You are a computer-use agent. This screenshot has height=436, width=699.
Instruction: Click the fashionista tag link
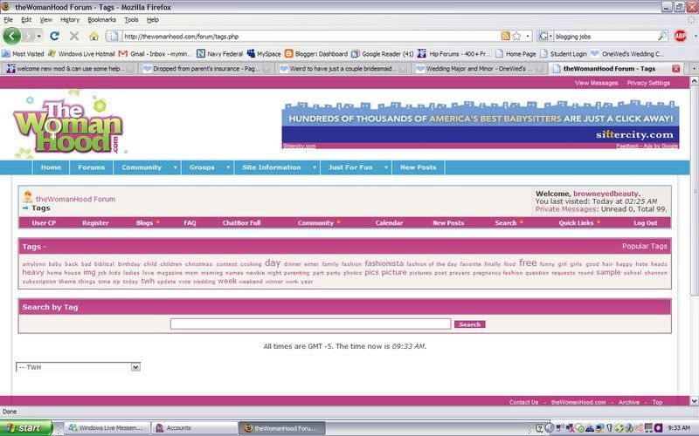(x=384, y=263)
